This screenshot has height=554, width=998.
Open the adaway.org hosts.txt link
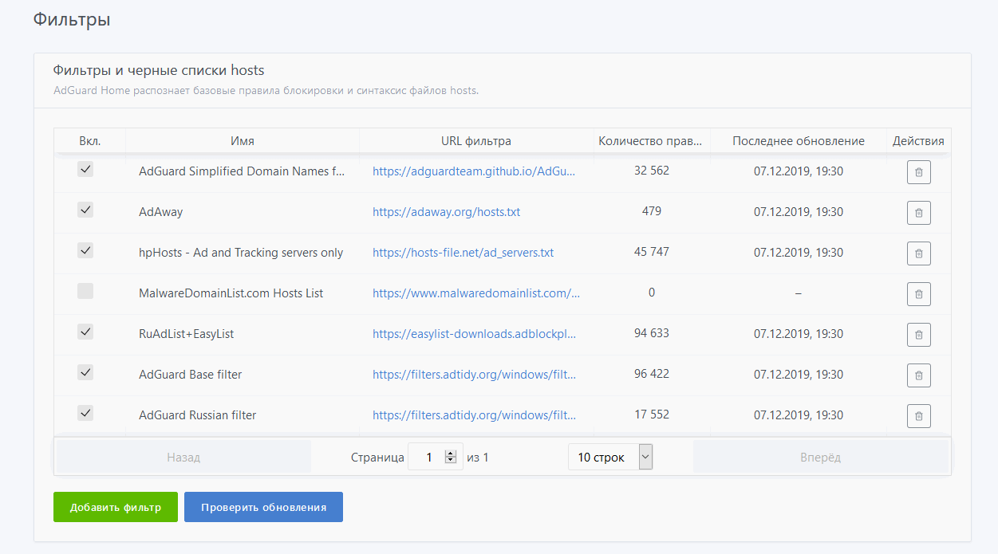446,212
